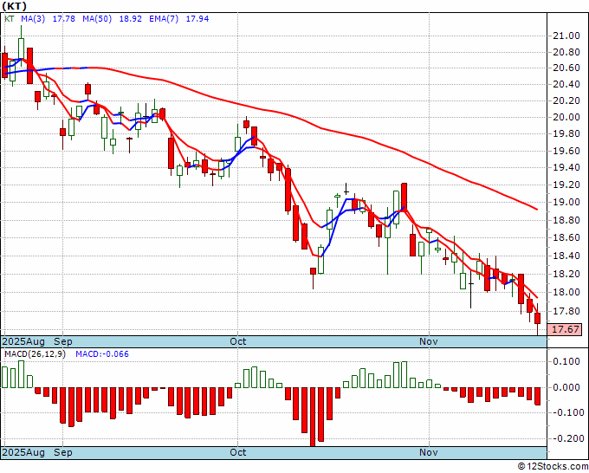Click the MACD(26,12,9) indicator label

click(35, 354)
